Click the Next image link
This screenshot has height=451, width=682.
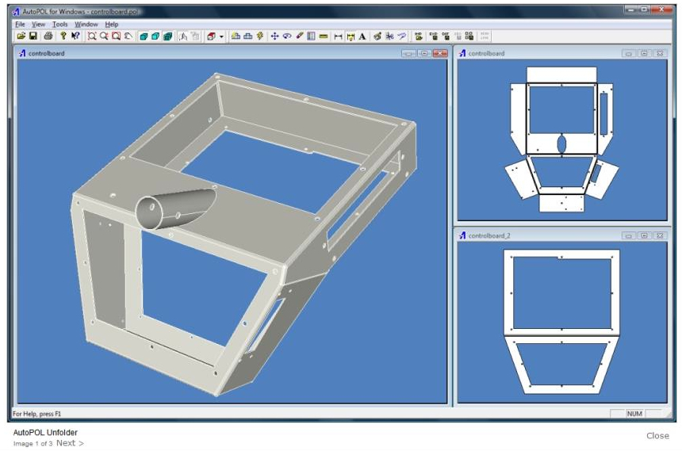point(70,443)
